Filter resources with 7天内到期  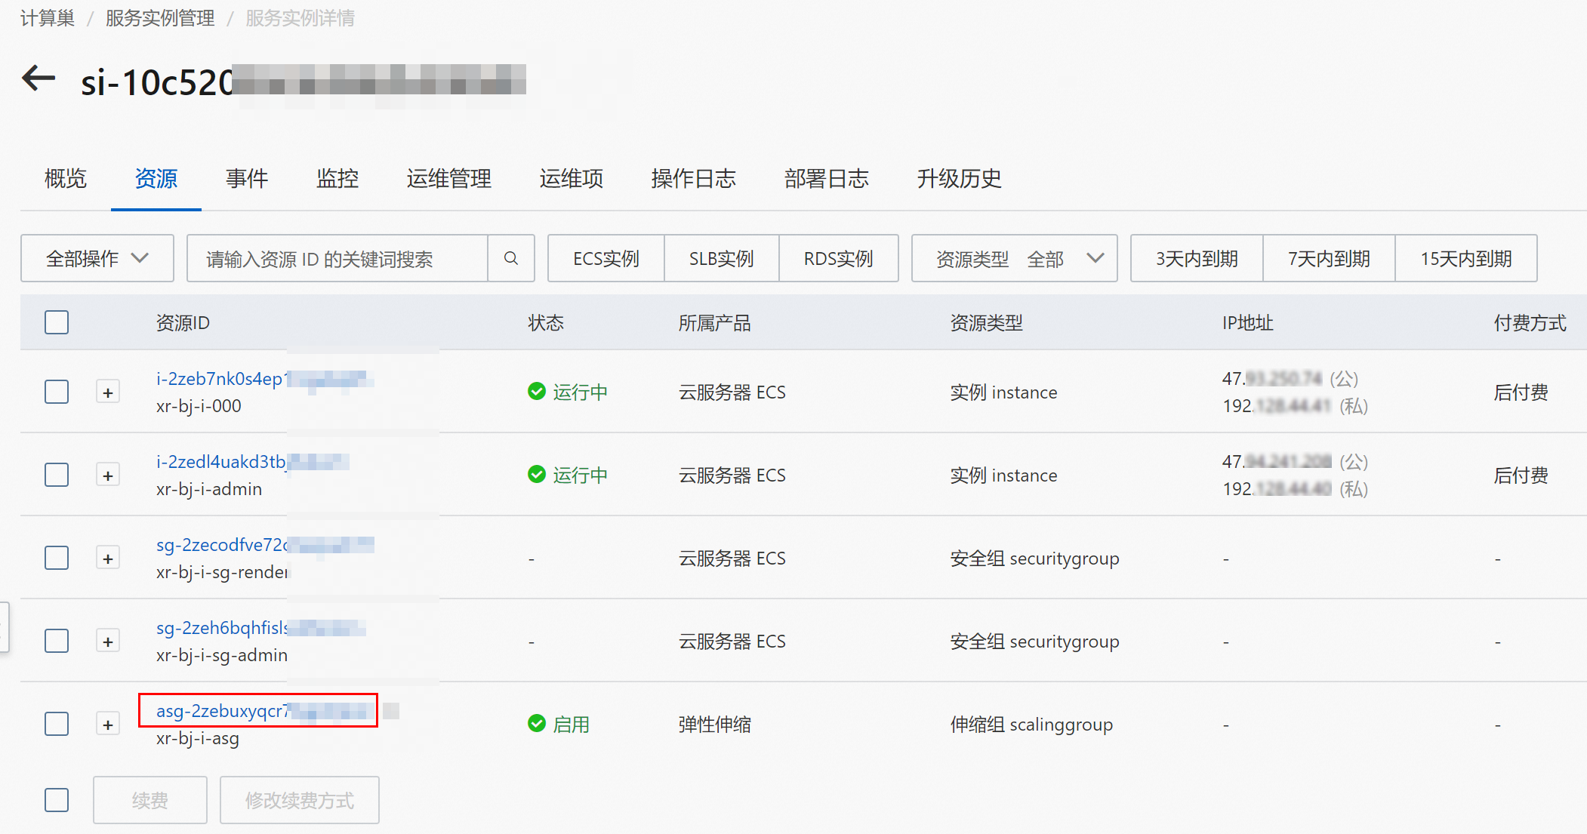[x=1329, y=258]
